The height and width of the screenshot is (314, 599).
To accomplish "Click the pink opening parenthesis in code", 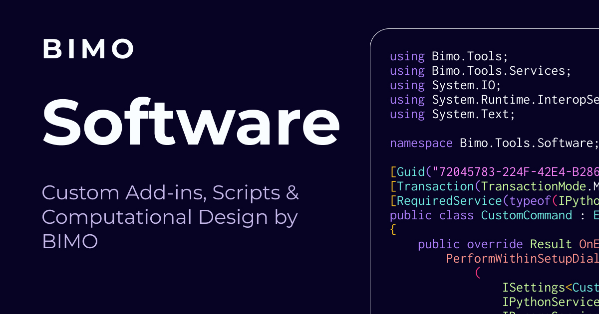I will click(477, 273).
